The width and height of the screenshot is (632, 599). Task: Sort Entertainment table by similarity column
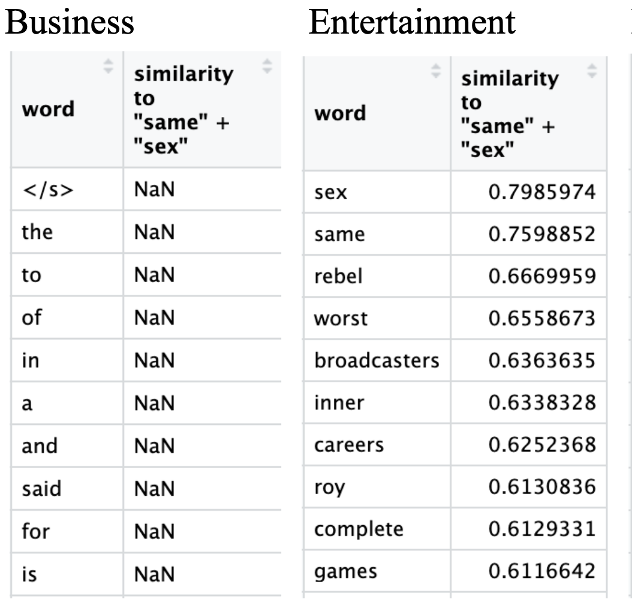coord(593,71)
